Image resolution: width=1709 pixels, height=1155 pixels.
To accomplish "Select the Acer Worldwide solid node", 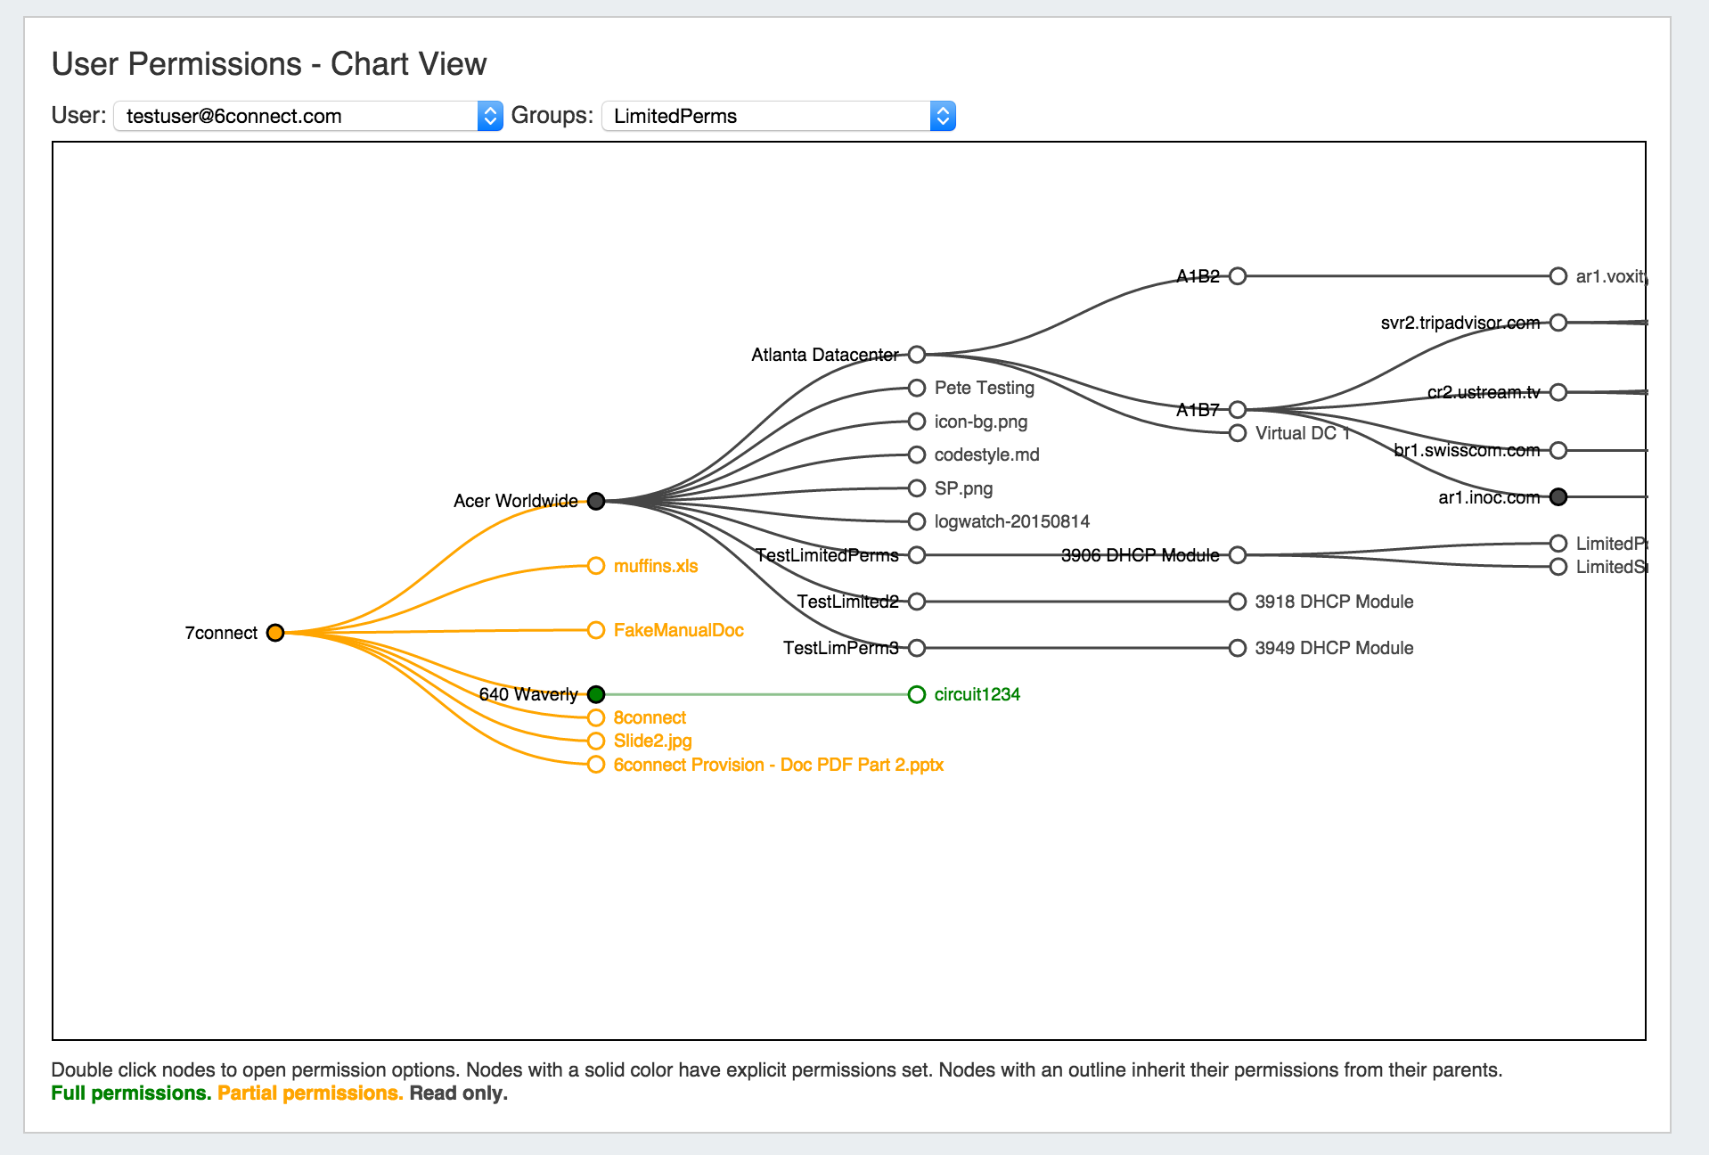I will click(596, 501).
